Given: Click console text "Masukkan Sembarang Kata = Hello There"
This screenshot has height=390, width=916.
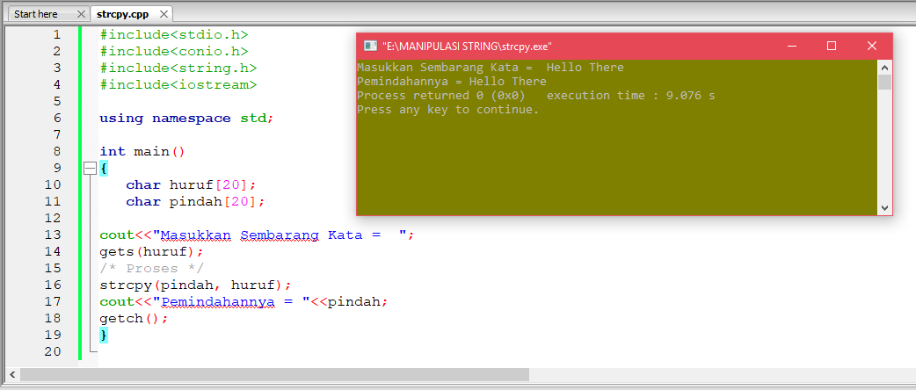Looking at the screenshot, I should pos(491,67).
